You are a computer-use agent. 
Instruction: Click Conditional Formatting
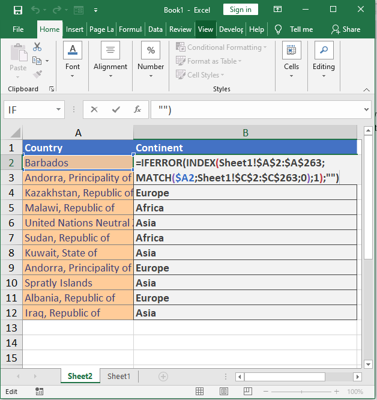click(x=222, y=47)
